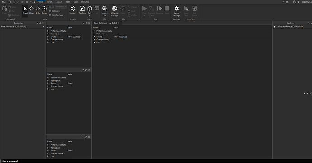The width and height of the screenshot is (312, 163).
Task: Click the Resume test button
Action: point(160,10)
